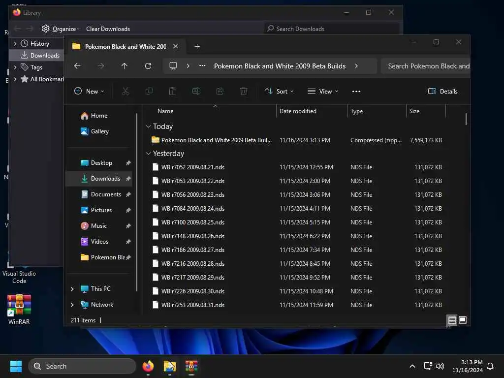The image size is (504, 378).
Task: Add a new Explorer tab
Action: point(197,47)
